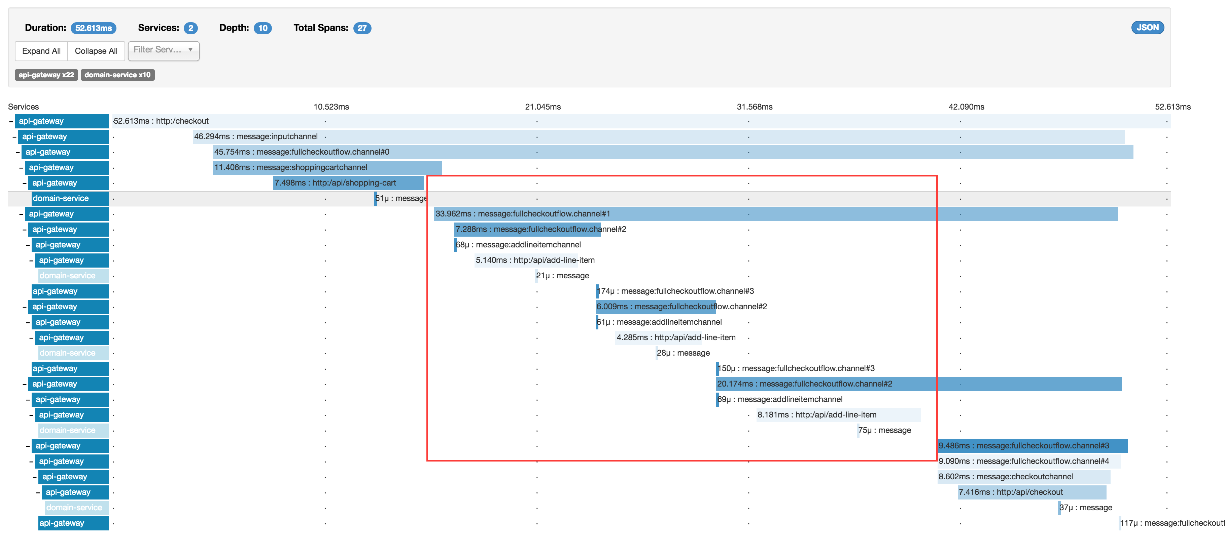Select the 20.174ms fullcheckoutflow.channel#2 span
Image resolution: width=1225 pixels, height=560 pixels.
click(918, 384)
